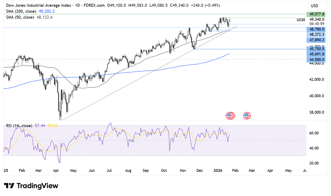Click the bar countdown timer 06:45:59
The height and width of the screenshot is (196, 331).
click(317, 24)
